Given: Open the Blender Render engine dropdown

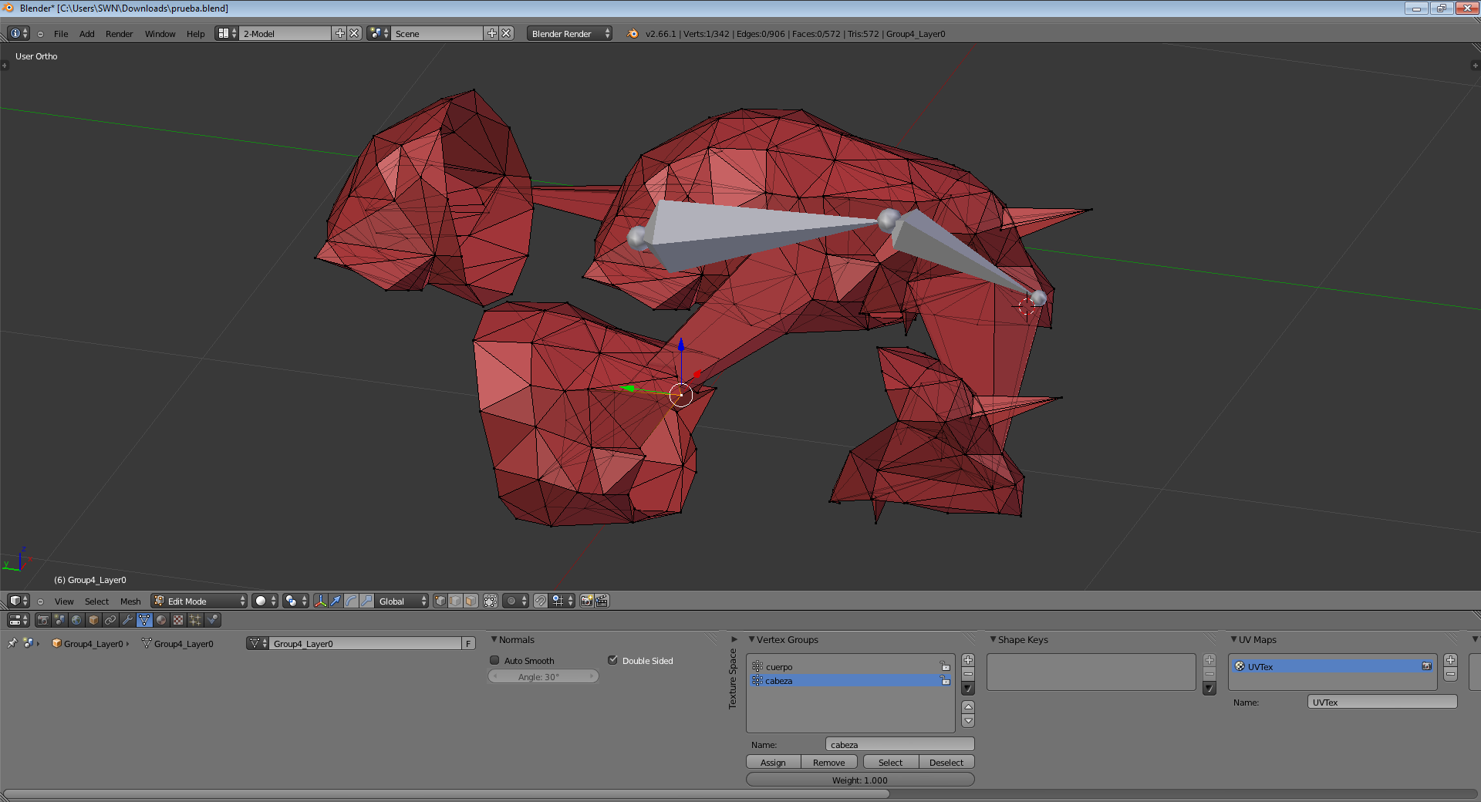Looking at the screenshot, I should [x=569, y=33].
